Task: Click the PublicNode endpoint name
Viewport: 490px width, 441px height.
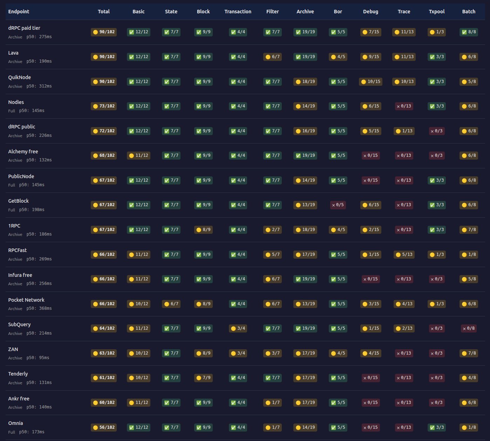Action: coord(21,176)
